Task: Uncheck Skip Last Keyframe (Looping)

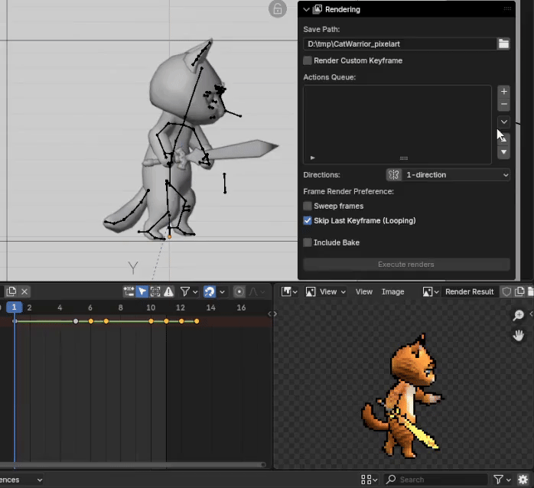Action: pyautogui.click(x=308, y=221)
